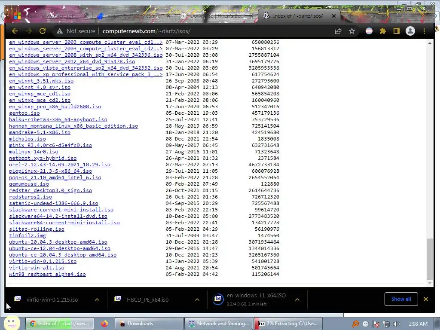This screenshot has width=440, height=330.
Task: Click the forward navigation arrow
Action: 28,31
